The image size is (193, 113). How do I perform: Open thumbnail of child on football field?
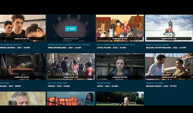pyautogui.click(x=120, y=99)
